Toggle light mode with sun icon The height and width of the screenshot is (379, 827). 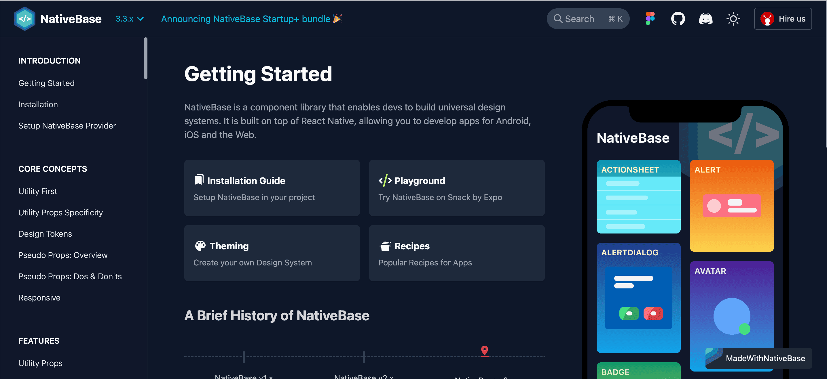coord(733,19)
